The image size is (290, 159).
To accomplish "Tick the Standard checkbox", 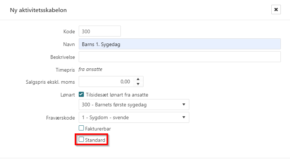I will tap(81, 140).
